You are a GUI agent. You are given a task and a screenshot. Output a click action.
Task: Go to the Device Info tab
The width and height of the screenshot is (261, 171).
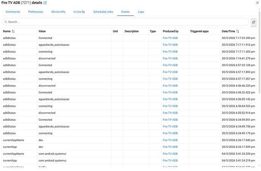(x=58, y=12)
